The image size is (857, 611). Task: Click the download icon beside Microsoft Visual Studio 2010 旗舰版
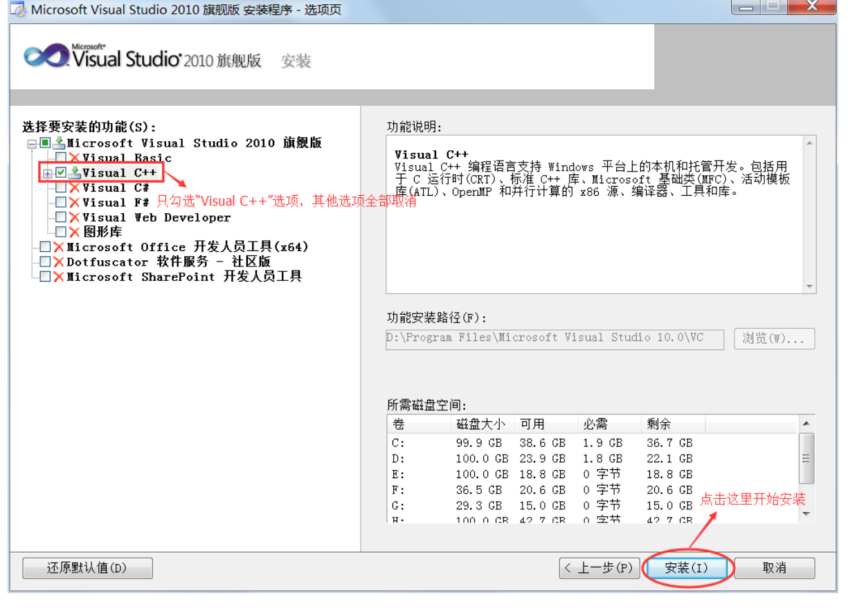pos(57,143)
